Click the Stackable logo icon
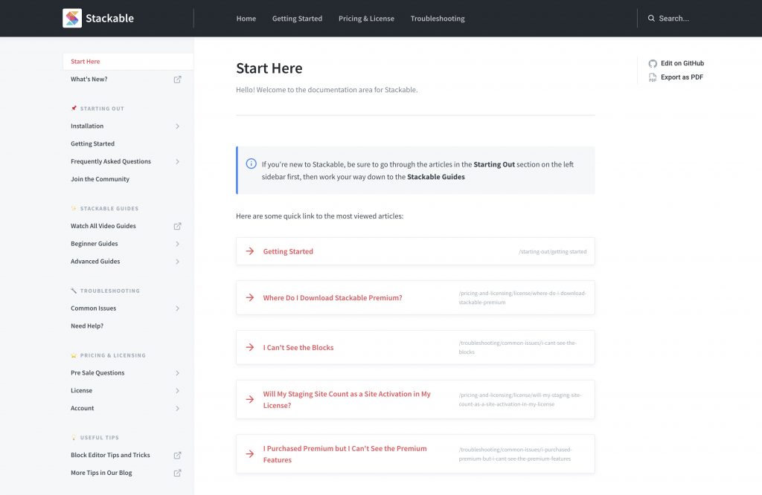762x495 pixels. click(x=71, y=18)
